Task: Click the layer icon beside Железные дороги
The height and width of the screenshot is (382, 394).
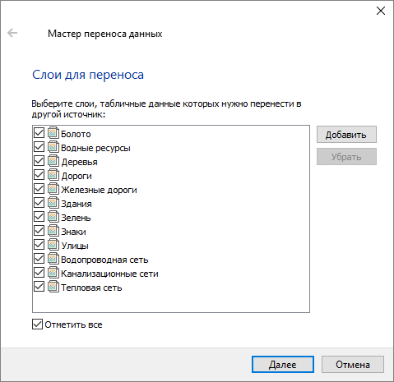Action: (53, 189)
